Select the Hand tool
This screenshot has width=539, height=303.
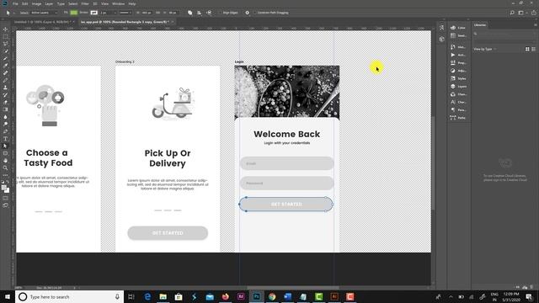[x=5, y=161]
